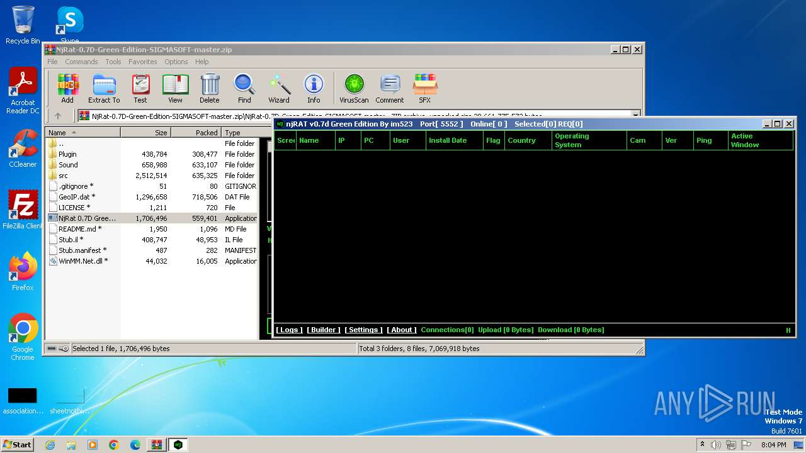
Task: Select the Sound folder row
Action: click(151, 165)
